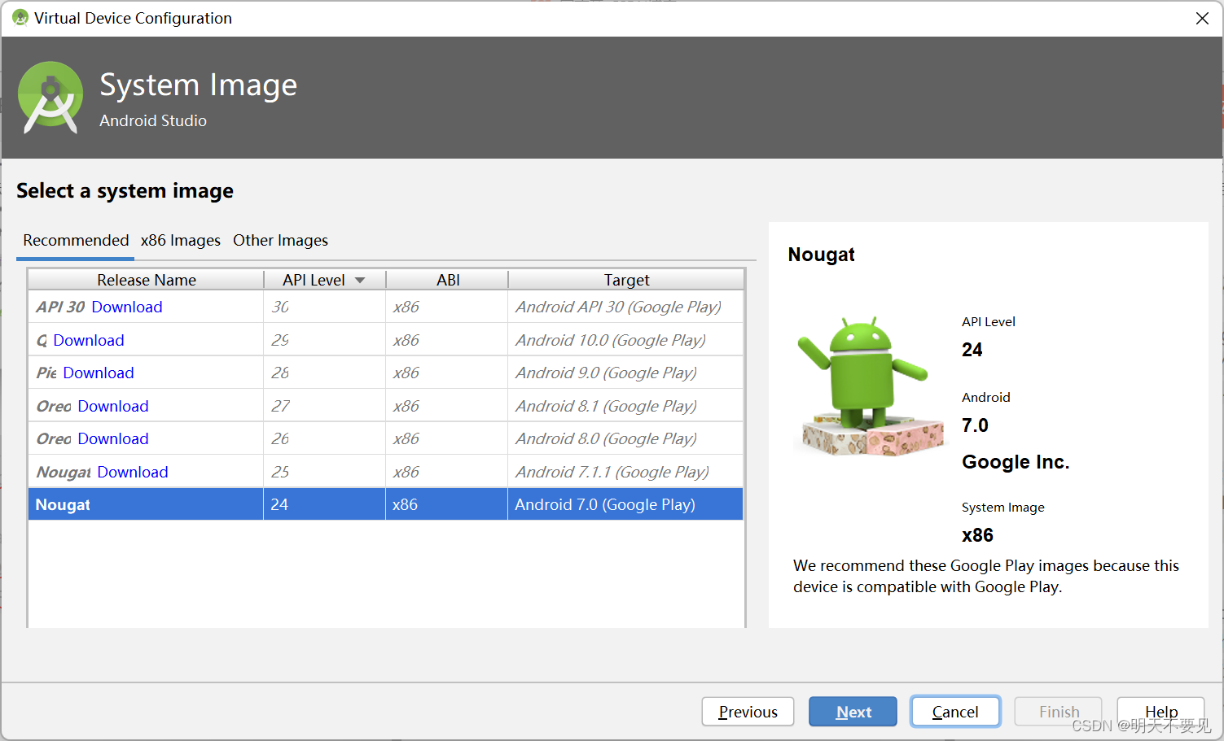Select the Android 8.1 (Google Play) target cell
1224x741 pixels.
click(x=625, y=406)
